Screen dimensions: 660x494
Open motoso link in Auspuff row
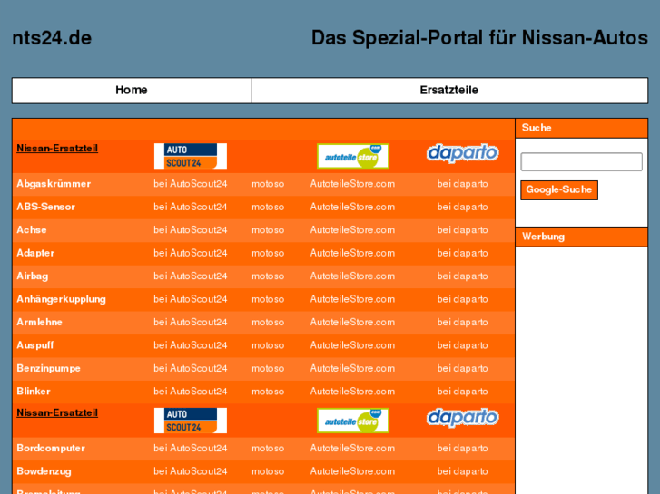coord(268,345)
